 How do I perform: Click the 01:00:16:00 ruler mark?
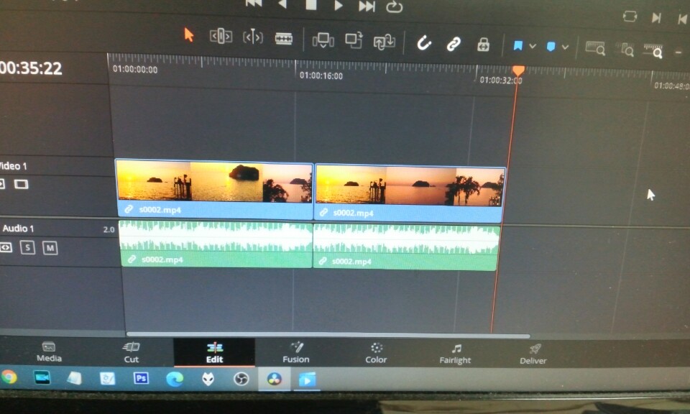pyautogui.click(x=321, y=75)
